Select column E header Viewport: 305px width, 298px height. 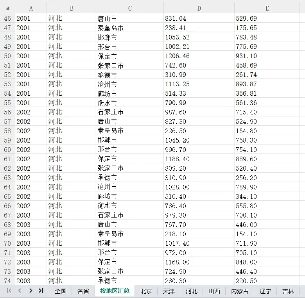267,8
